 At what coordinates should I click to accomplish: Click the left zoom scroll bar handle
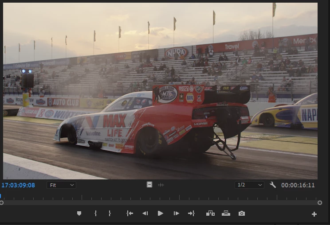tap(1, 203)
